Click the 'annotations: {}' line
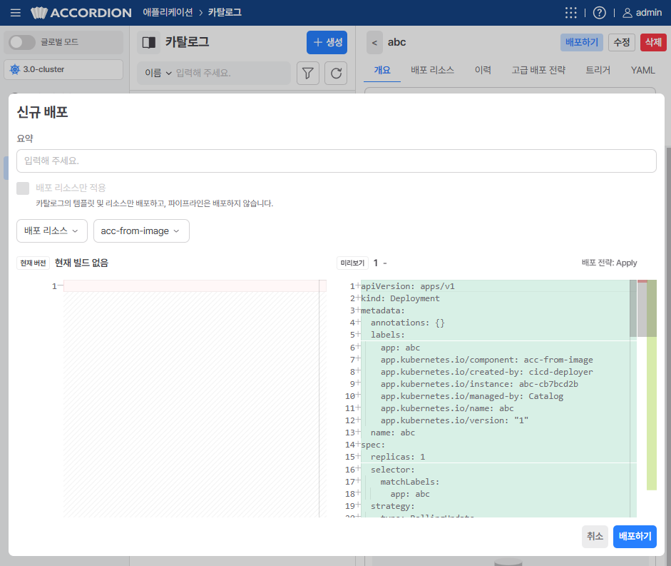The height and width of the screenshot is (566, 671). tap(408, 323)
